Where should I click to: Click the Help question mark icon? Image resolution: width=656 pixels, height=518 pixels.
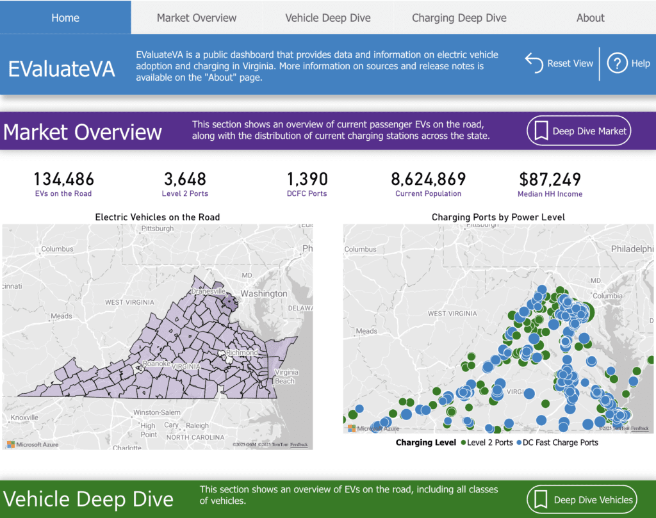pos(617,63)
